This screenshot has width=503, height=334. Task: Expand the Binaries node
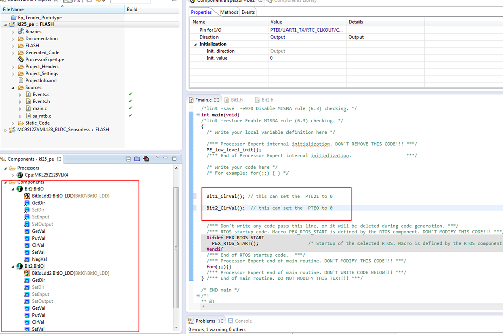[x=13, y=32]
